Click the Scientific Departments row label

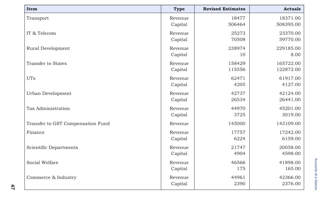[x=52, y=147]
